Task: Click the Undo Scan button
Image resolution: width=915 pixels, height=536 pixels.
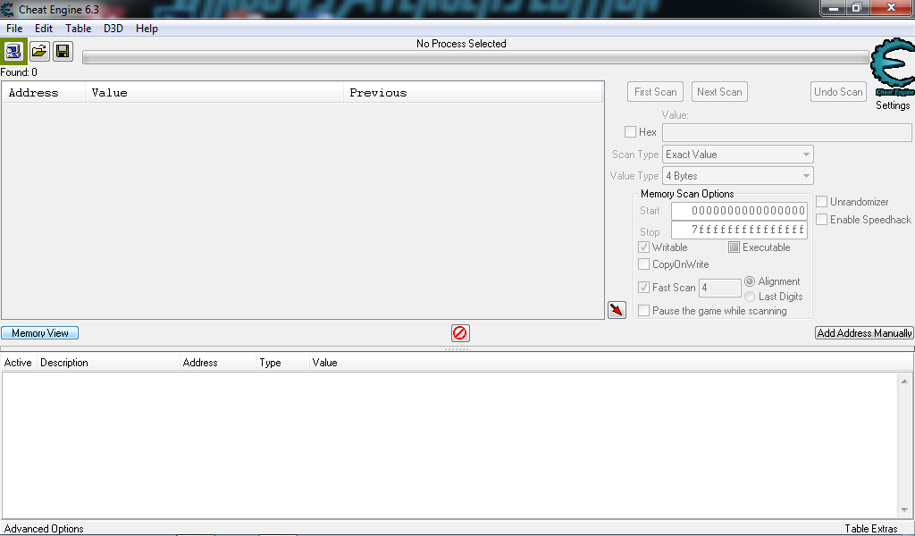Action: (838, 92)
